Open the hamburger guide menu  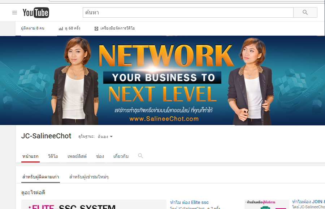(x=14, y=13)
